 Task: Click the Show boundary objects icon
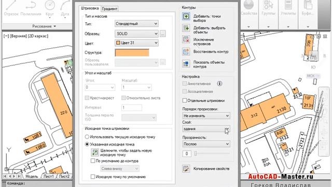[186, 63]
